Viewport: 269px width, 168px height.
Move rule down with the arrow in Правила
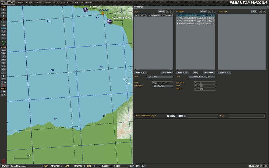click(x=214, y=12)
